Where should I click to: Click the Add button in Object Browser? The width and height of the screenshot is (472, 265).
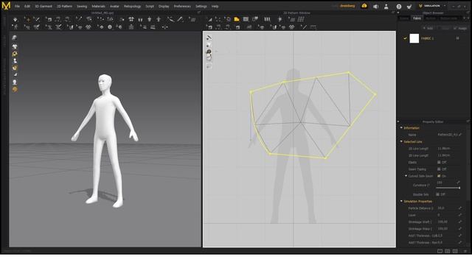pos(428,28)
